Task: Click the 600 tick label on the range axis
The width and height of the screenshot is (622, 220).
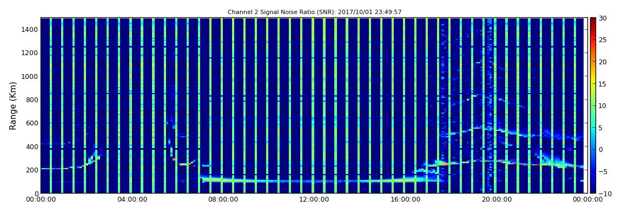Action: click(x=32, y=123)
